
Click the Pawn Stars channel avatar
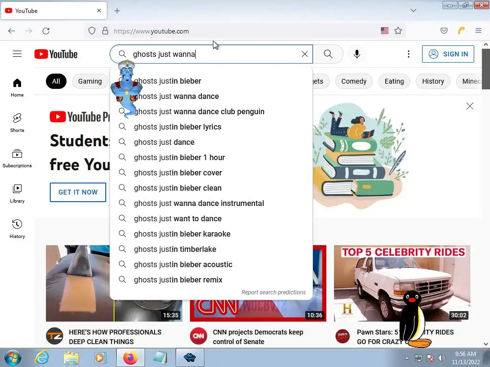[343, 336]
